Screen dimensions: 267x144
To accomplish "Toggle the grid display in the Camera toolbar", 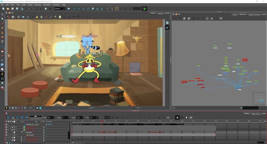I will pyautogui.click(x=18, y=17).
